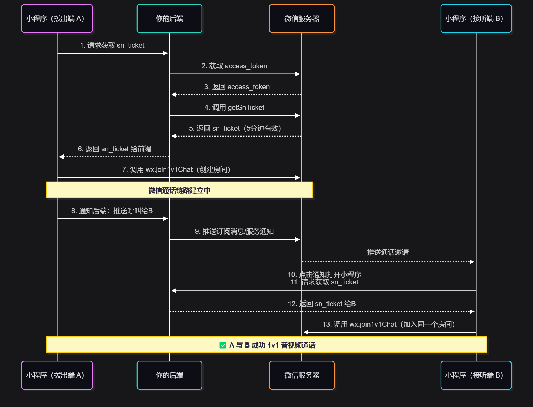The height and width of the screenshot is (407, 533).
Task: Click bottom 微信服务器 participant box
Action: click(302, 375)
